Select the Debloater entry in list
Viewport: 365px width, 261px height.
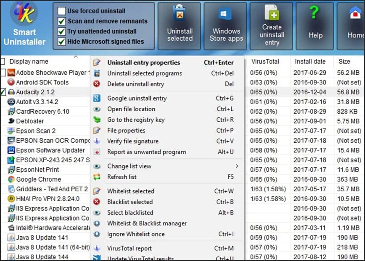pos(30,121)
